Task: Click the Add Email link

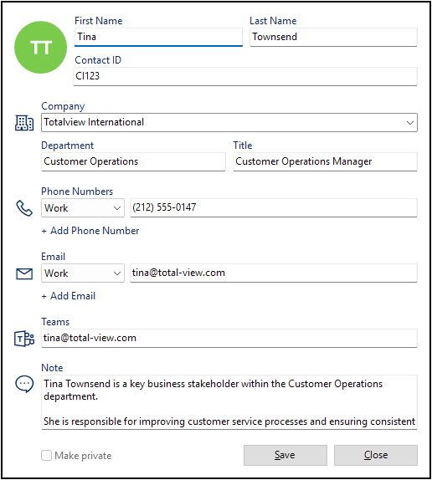Action: pyautogui.click(x=69, y=296)
